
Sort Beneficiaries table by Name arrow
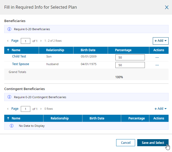[x=8, y=50]
